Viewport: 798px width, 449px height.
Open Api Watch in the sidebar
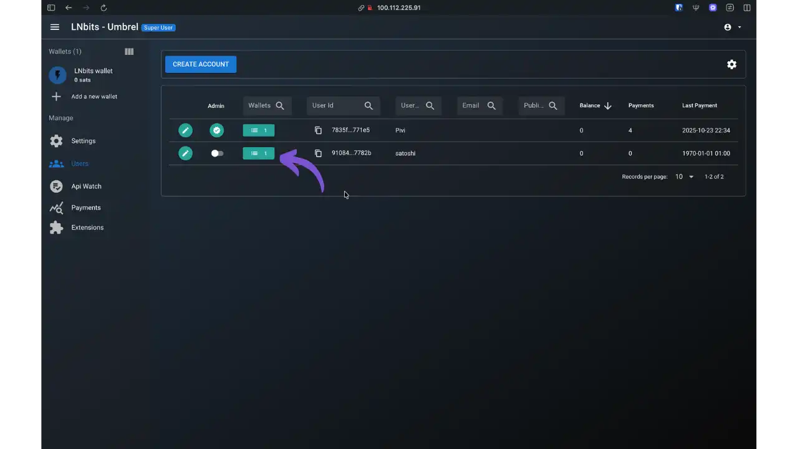(86, 186)
